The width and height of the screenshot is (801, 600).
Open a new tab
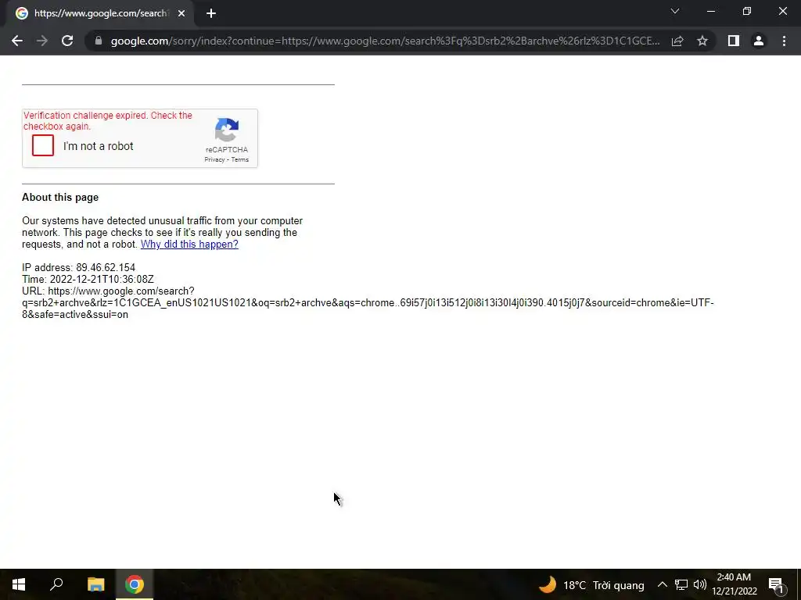tap(211, 14)
